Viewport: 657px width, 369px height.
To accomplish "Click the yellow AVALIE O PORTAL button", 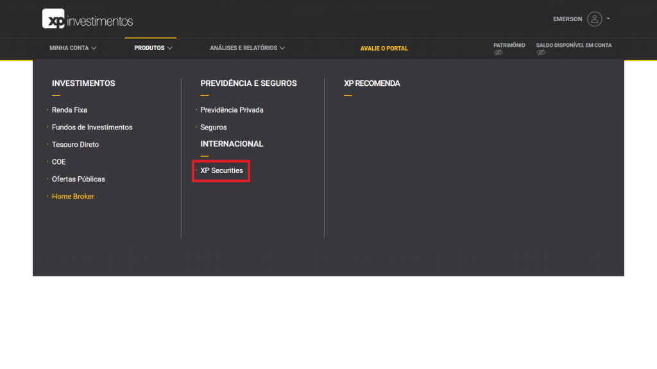I will 384,48.
